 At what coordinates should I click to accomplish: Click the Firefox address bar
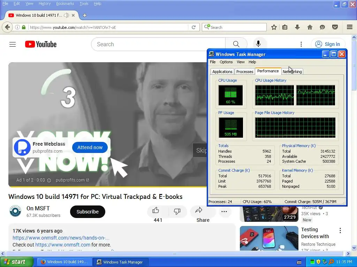[108, 27]
